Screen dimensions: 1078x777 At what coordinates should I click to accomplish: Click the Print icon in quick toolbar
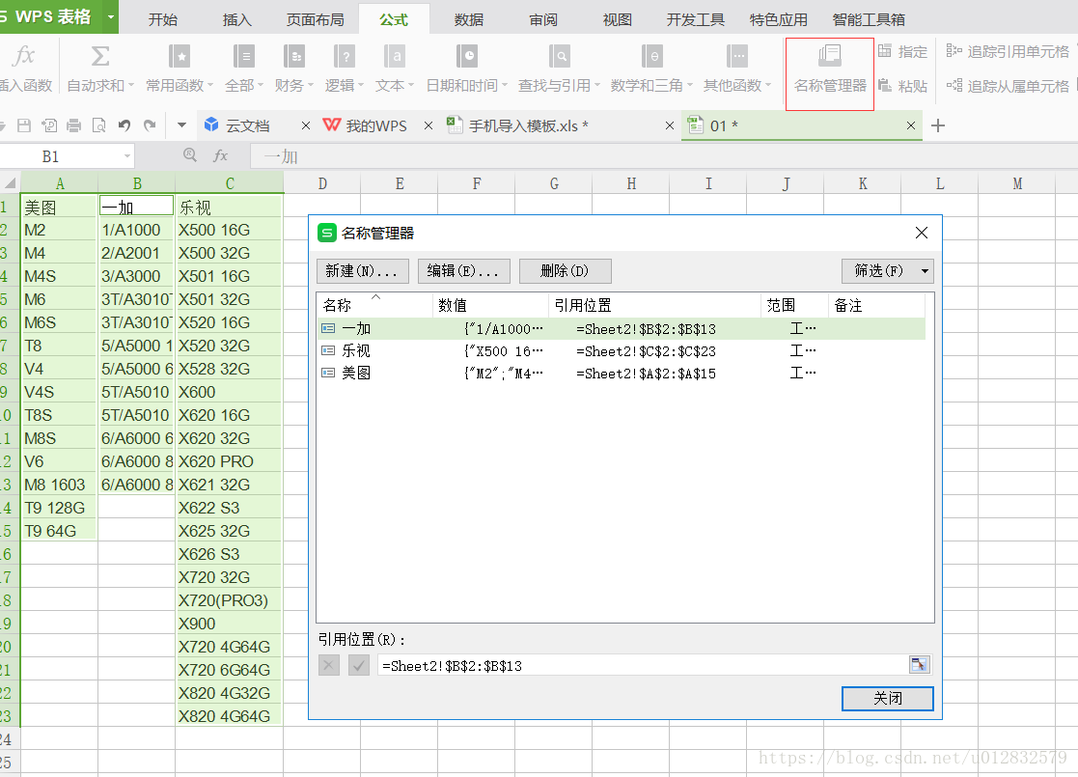coord(74,125)
